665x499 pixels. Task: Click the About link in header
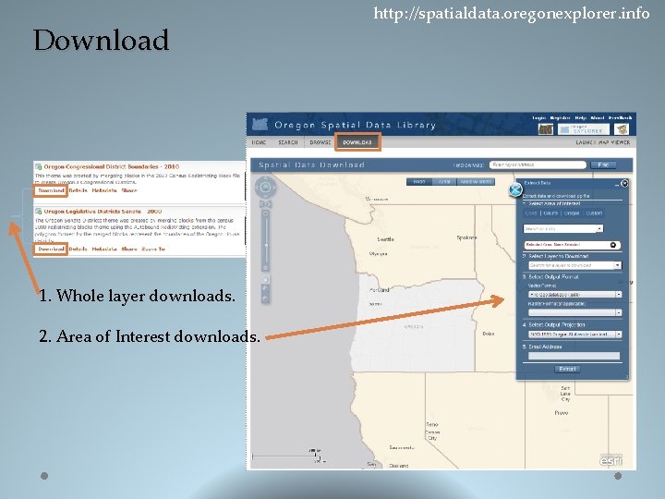point(598,117)
